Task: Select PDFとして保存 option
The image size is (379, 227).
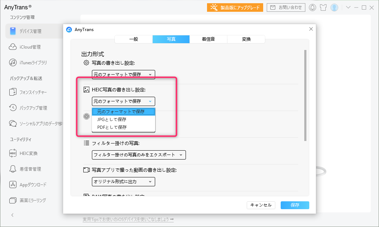Action: click(123, 127)
